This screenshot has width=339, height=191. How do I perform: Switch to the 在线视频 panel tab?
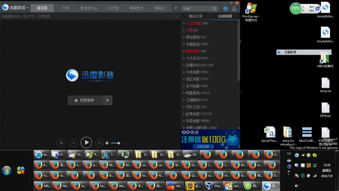point(225,16)
